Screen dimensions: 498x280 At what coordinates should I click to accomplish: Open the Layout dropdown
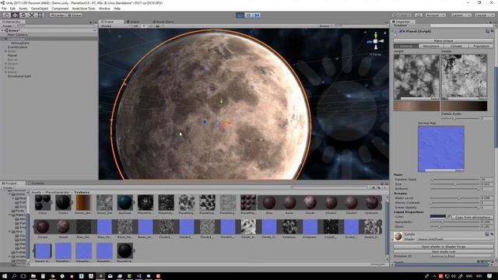(x=484, y=15)
